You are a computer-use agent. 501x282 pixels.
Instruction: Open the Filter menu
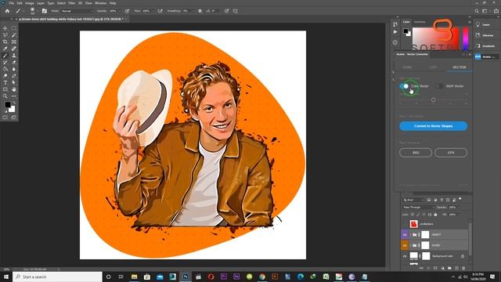tap(71, 3)
